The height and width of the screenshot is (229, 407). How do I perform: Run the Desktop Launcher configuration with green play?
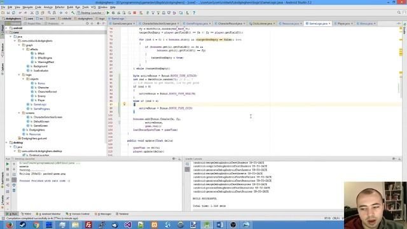click(108, 13)
